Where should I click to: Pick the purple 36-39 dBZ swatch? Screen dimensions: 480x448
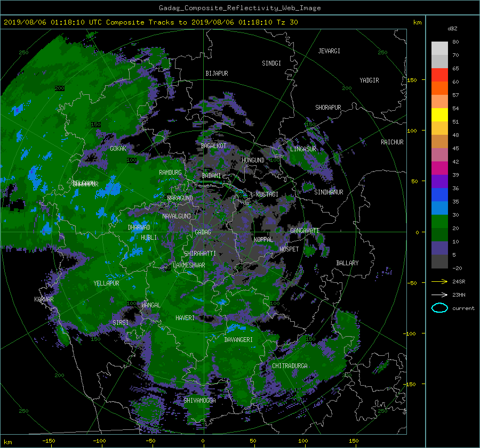point(439,182)
